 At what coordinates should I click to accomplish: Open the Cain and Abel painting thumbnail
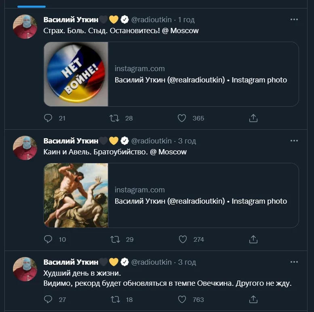point(76,195)
